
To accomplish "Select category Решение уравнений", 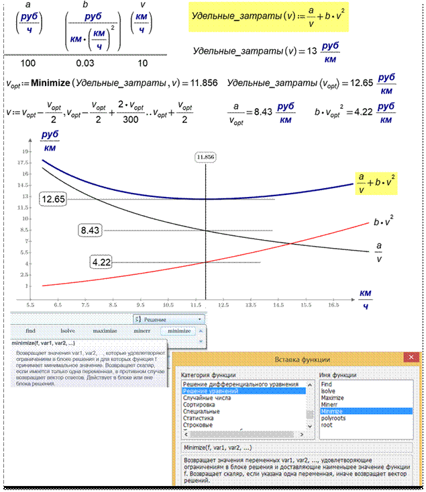I will coord(244,391).
